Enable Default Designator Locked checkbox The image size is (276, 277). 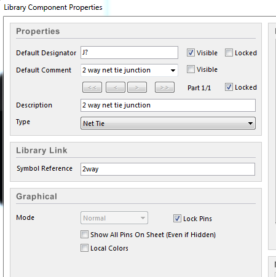[229, 53]
